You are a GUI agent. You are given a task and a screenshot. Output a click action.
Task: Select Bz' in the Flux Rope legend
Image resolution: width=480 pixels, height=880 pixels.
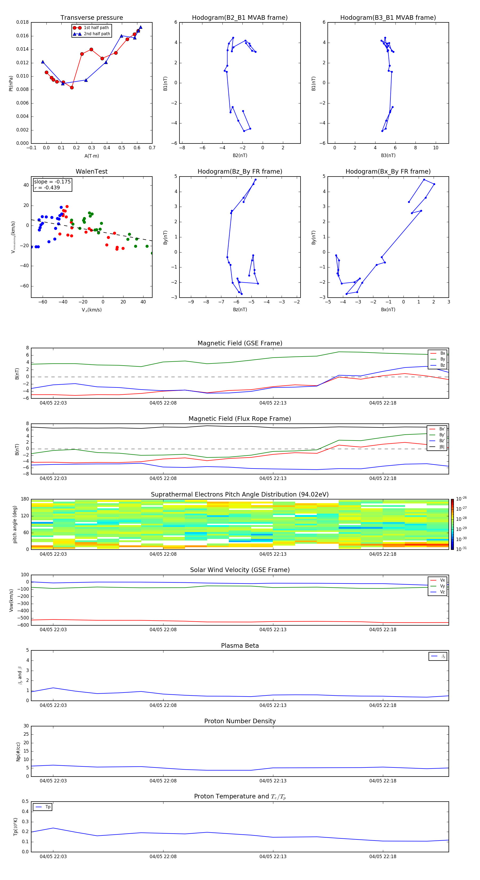[x=437, y=441]
